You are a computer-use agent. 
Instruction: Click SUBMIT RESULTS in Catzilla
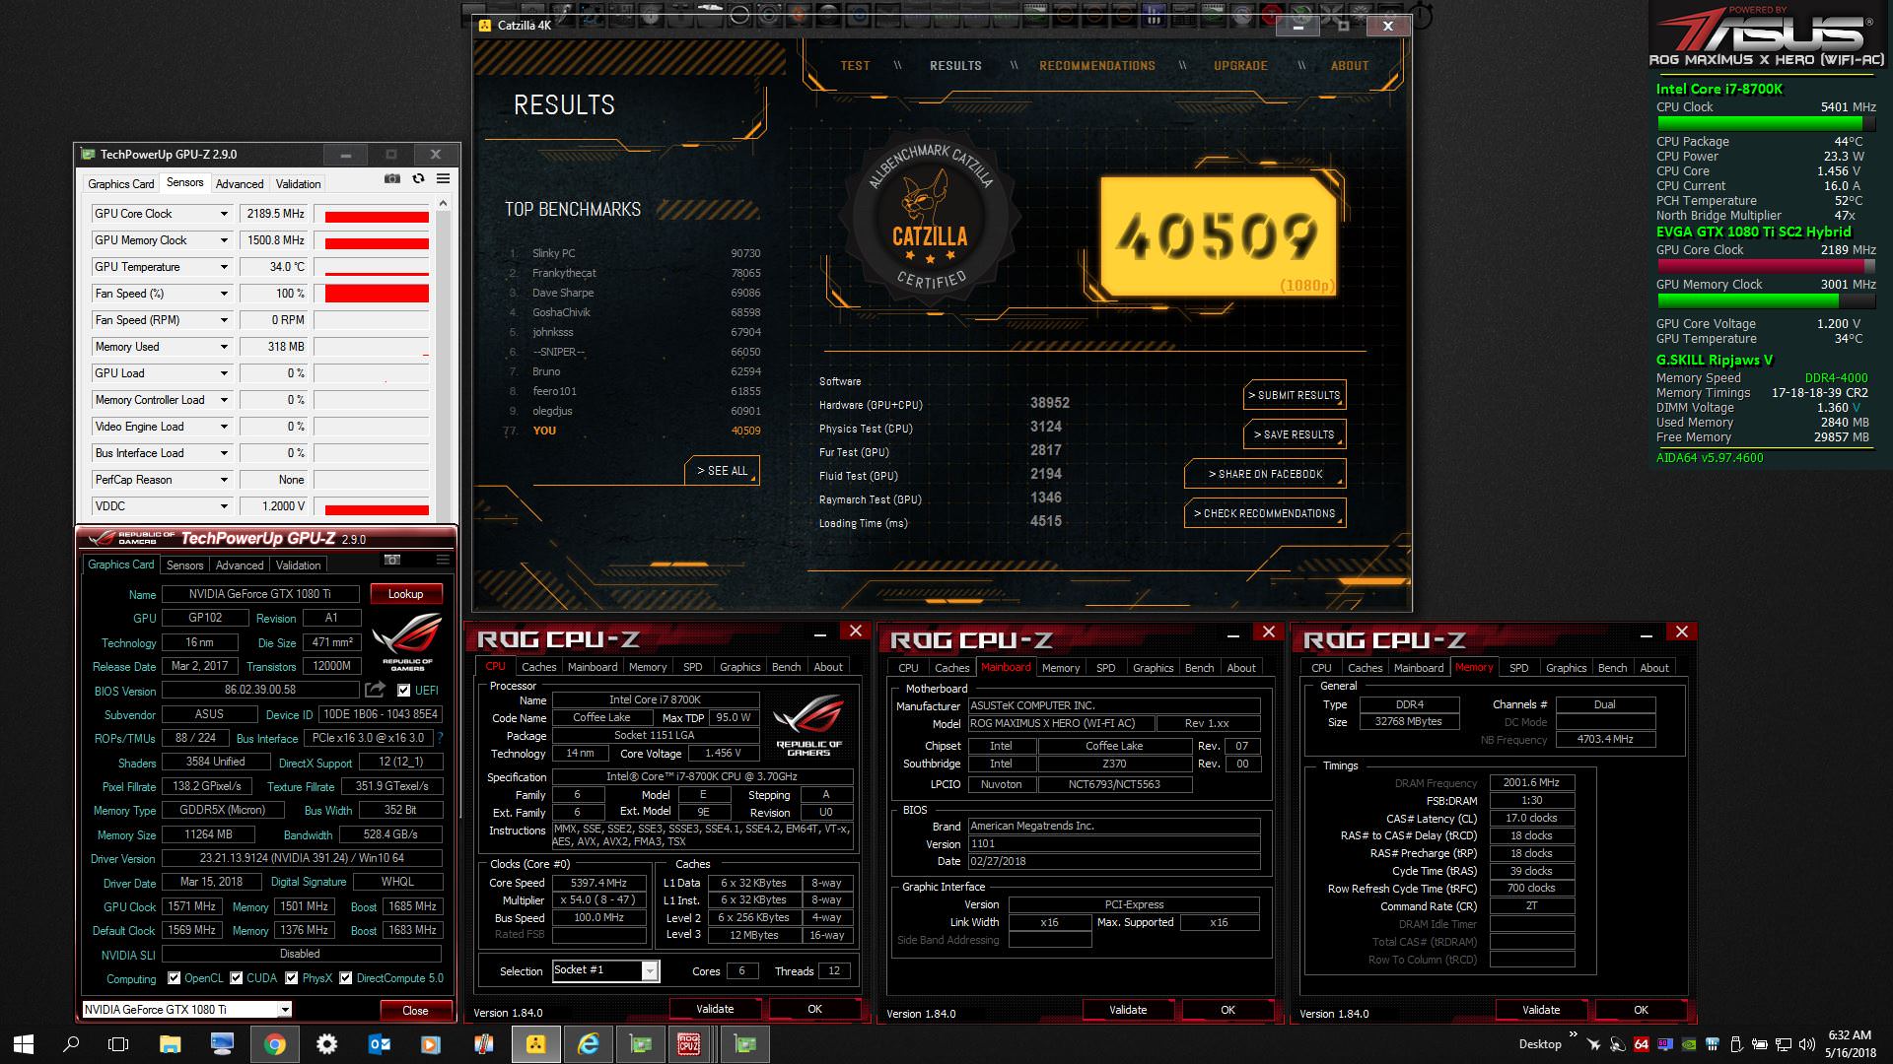pos(1294,395)
